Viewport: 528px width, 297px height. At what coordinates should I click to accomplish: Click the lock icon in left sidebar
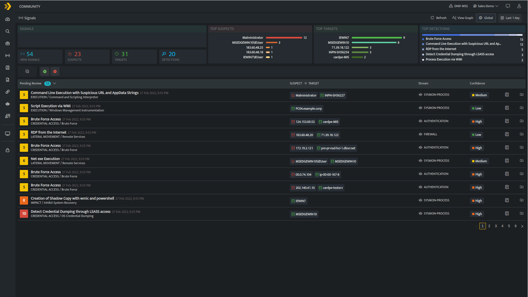7,150
